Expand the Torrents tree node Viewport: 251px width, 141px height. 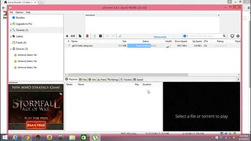point(11,31)
